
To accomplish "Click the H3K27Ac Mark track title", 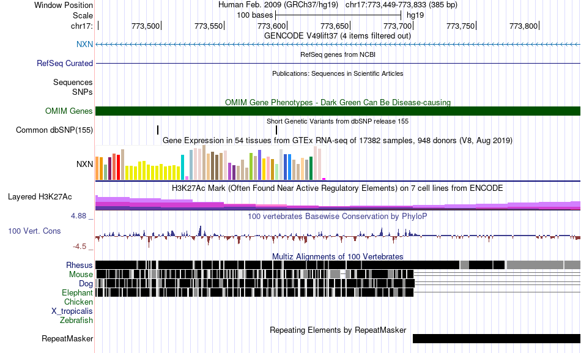I will 338,188.
